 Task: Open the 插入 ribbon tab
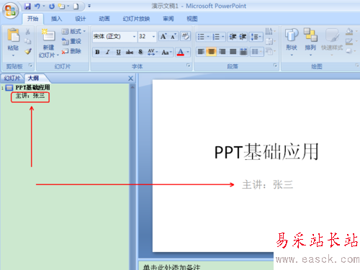coord(56,19)
